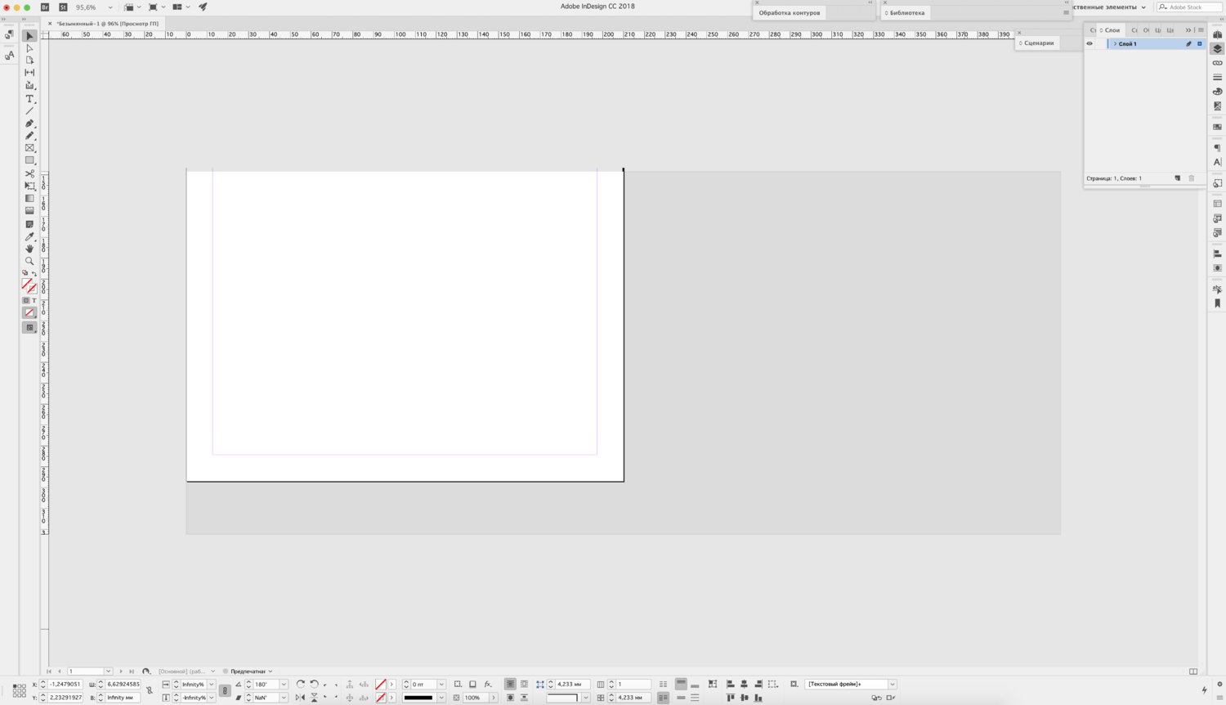
Task: Open the workspace switcher dropdown
Action: coord(1110,7)
